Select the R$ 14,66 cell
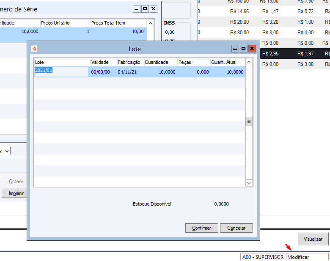The width and height of the screenshot is (330, 261). tap(239, 11)
